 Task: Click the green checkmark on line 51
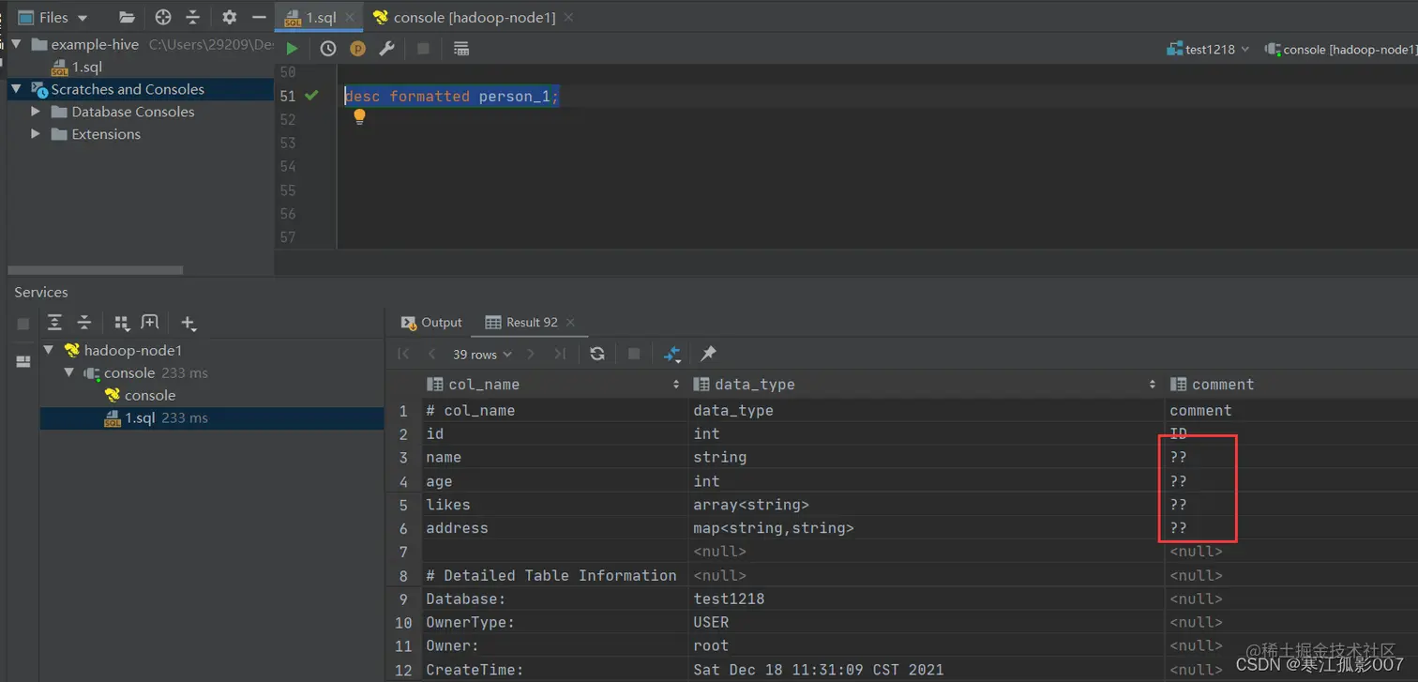pyautogui.click(x=312, y=95)
